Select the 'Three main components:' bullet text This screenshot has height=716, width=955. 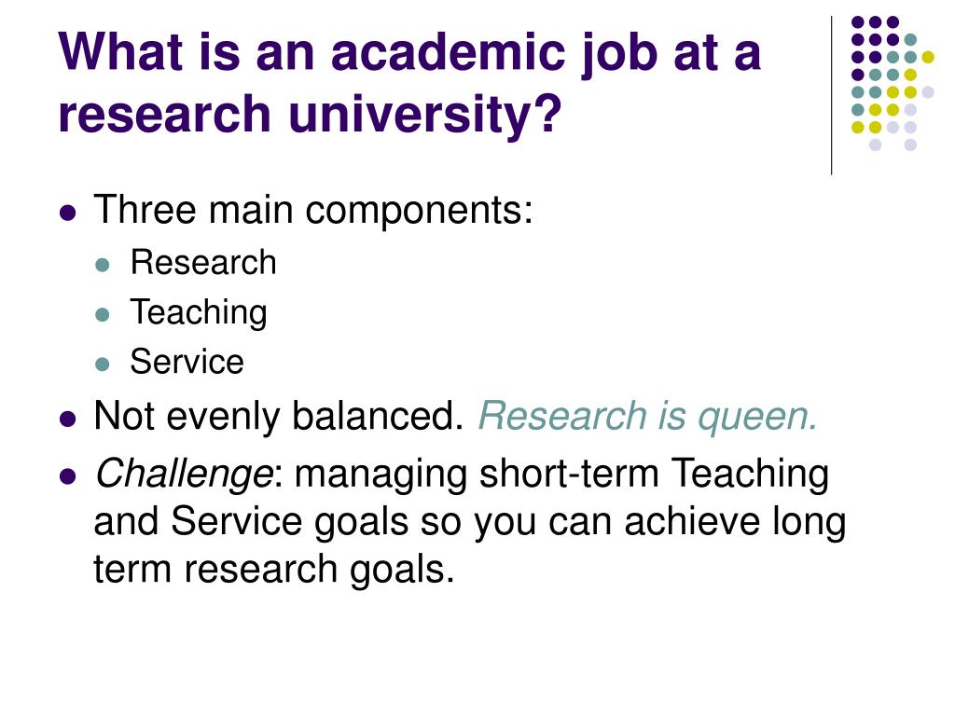pyautogui.click(x=313, y=210)
